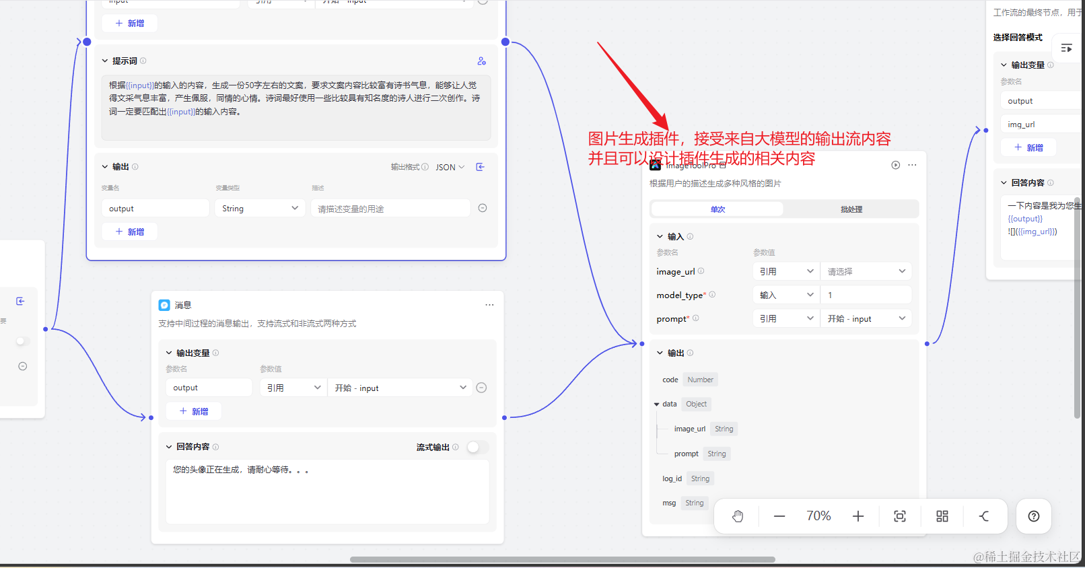This screenshot has width=1085, height=568.
Task: Click info icon beside 输出格式 label
Action: click(425, 167)
